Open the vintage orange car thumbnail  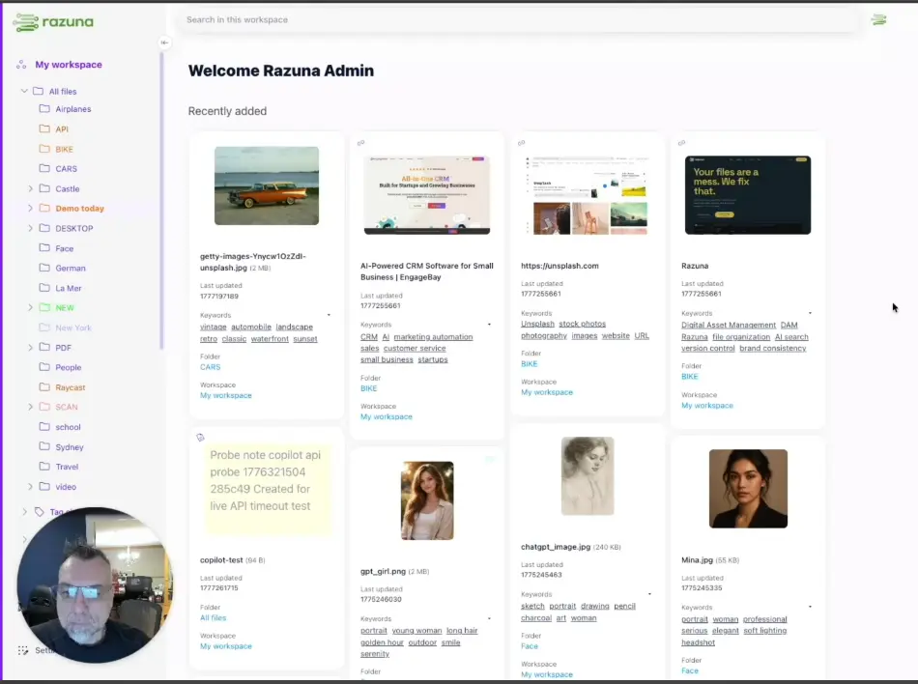(267, 185)
